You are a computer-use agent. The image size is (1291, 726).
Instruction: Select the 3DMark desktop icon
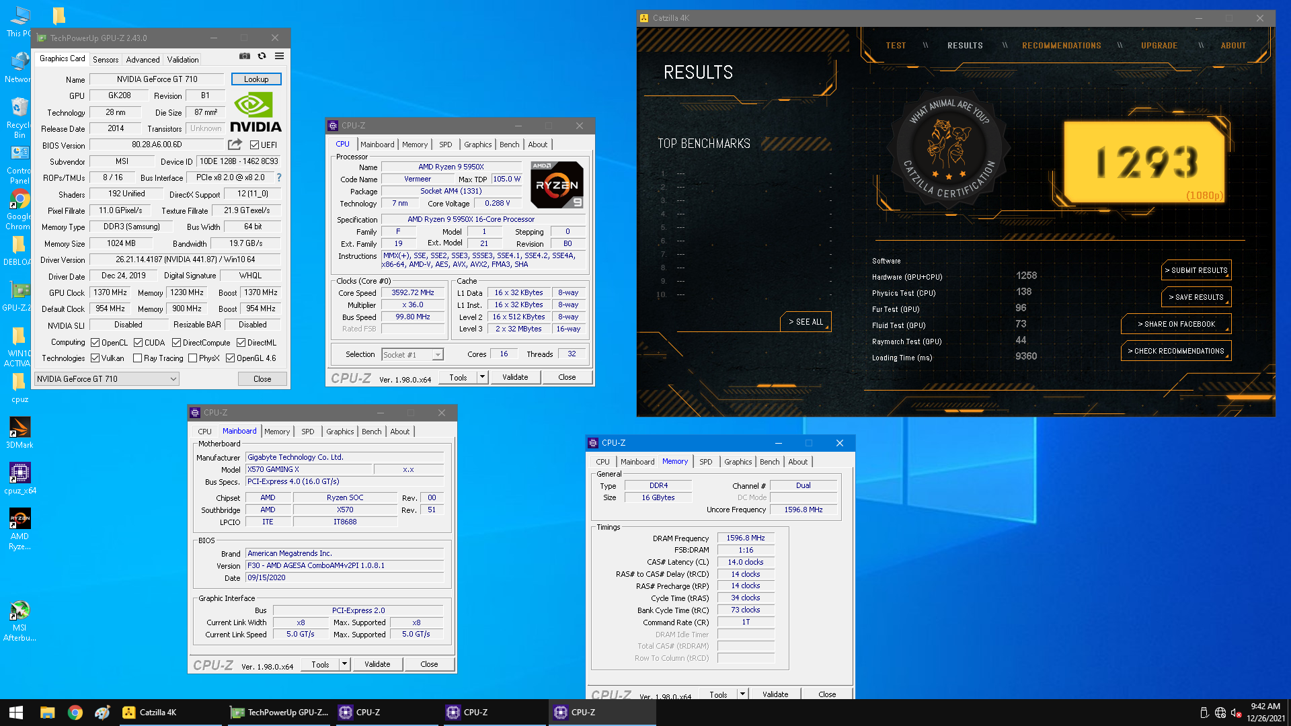[19, 432]
